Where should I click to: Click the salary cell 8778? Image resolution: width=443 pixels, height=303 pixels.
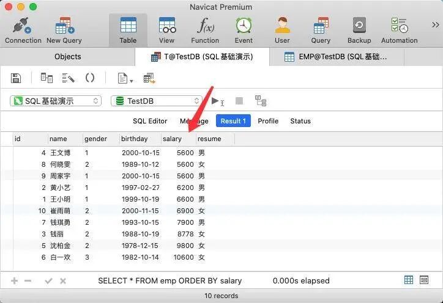(185, 234)
